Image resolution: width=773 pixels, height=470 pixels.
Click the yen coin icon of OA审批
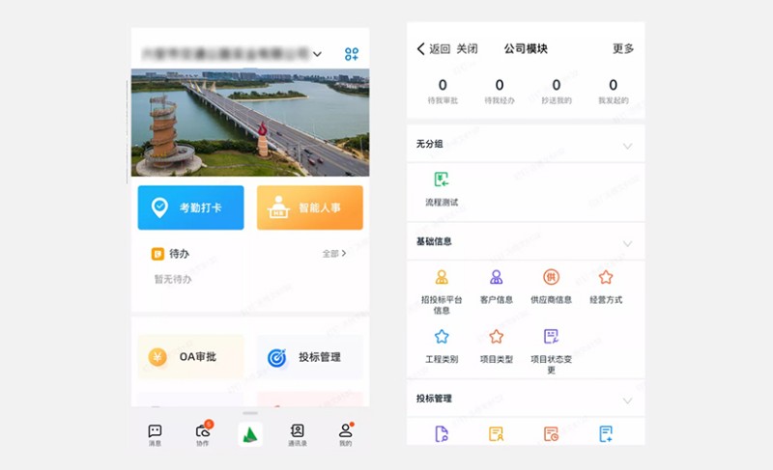pyautogui.click(x=157, y=357)
